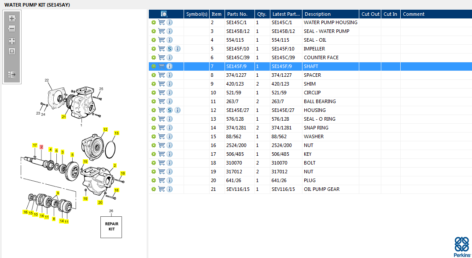Click the SNAP RING description cell

coord(331,128)
